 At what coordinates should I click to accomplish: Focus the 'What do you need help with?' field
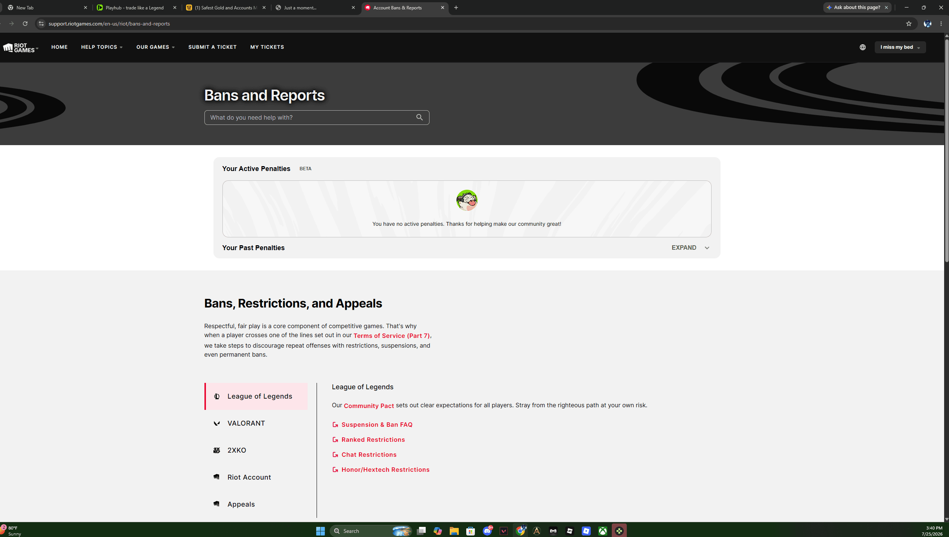click(317, 117)
